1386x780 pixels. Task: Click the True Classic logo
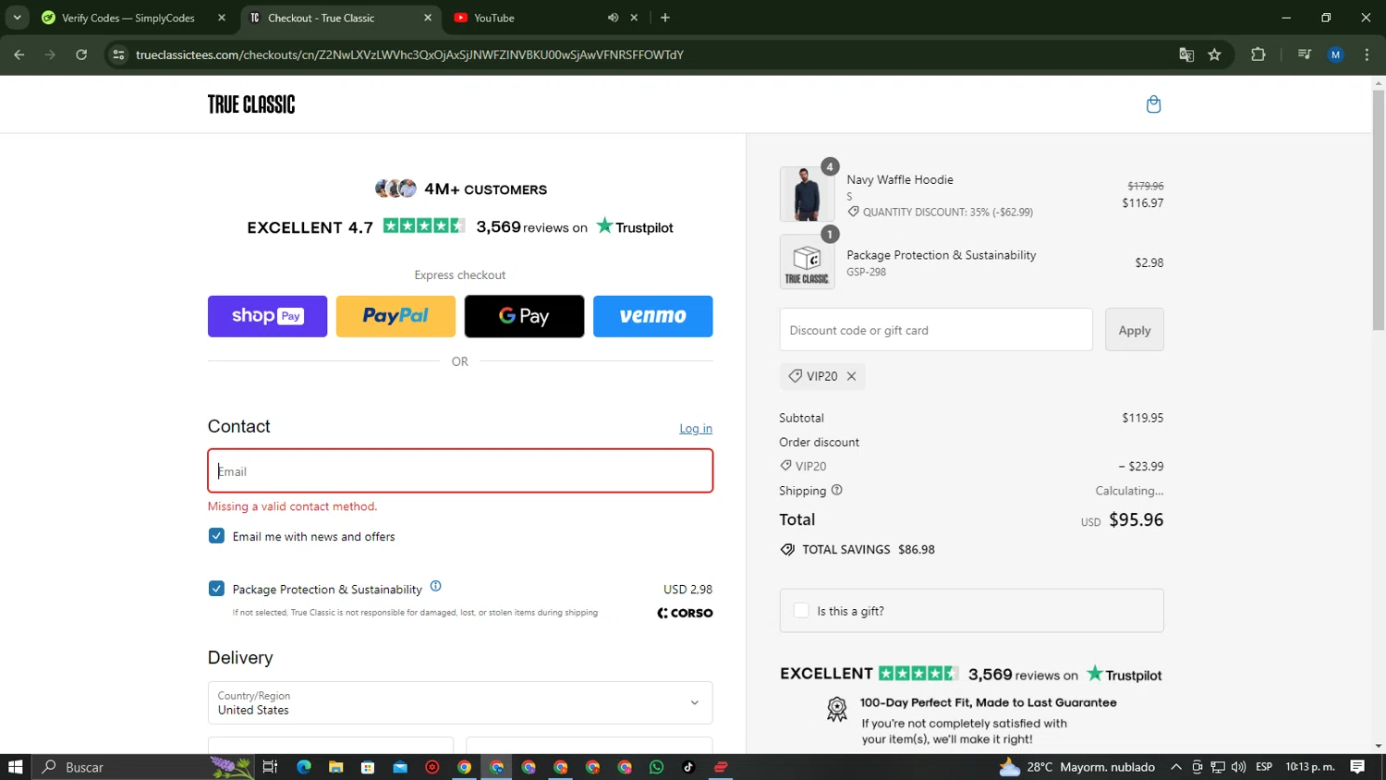251,104
